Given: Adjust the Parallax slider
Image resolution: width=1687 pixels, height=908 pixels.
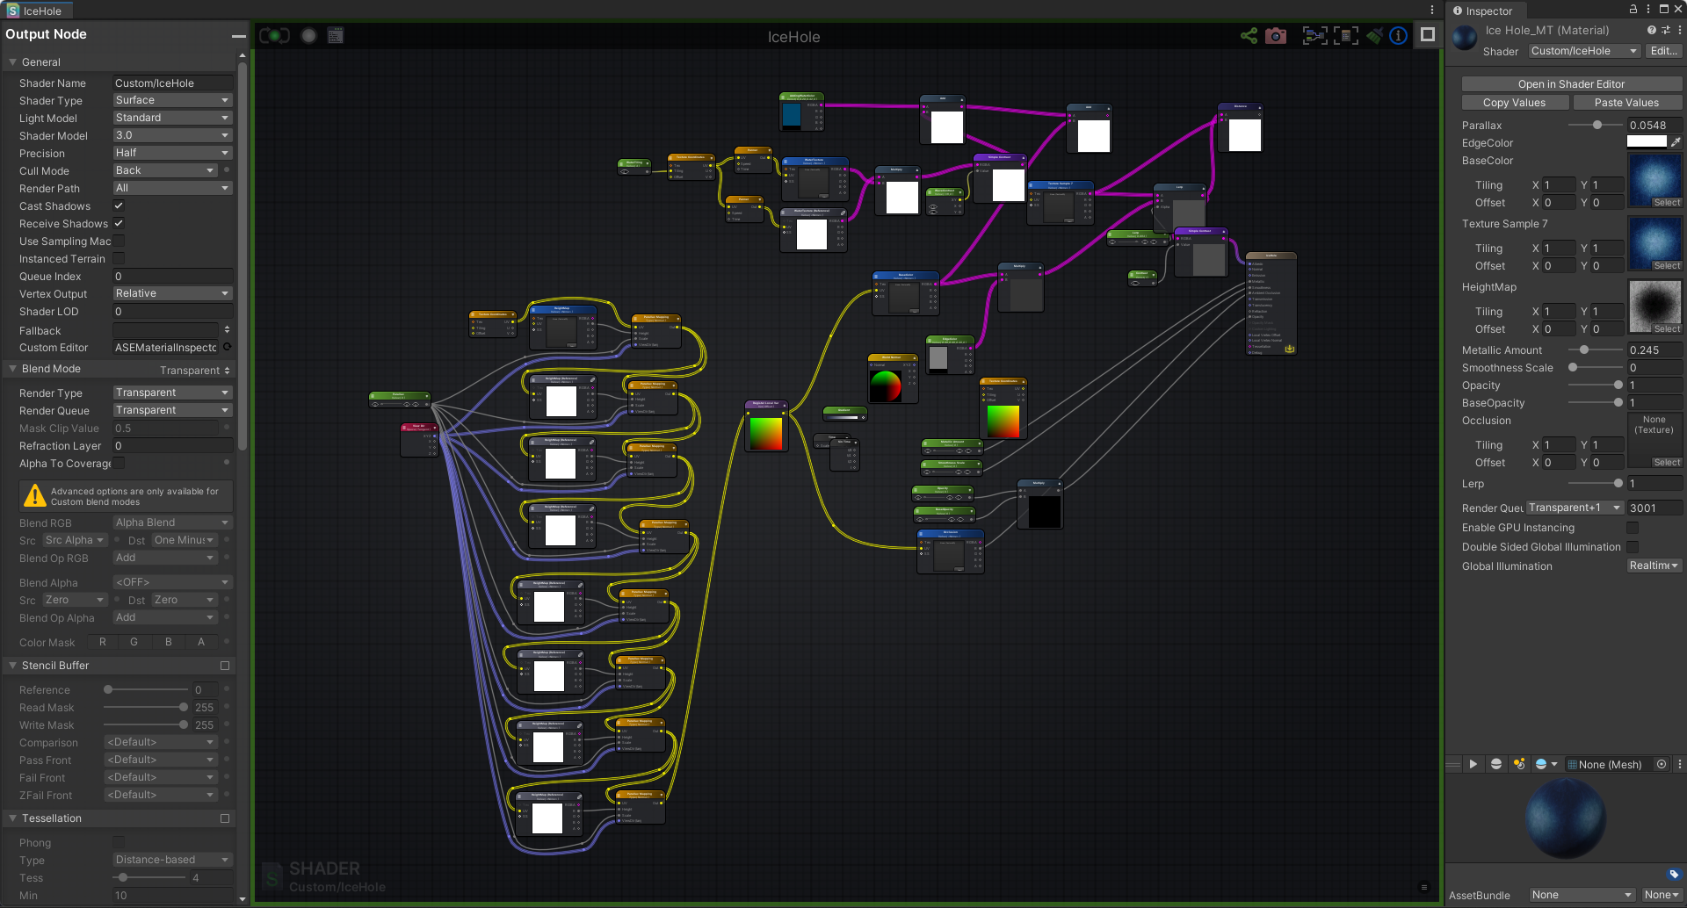Looking at the screenshot, I should pos(1596,125).
